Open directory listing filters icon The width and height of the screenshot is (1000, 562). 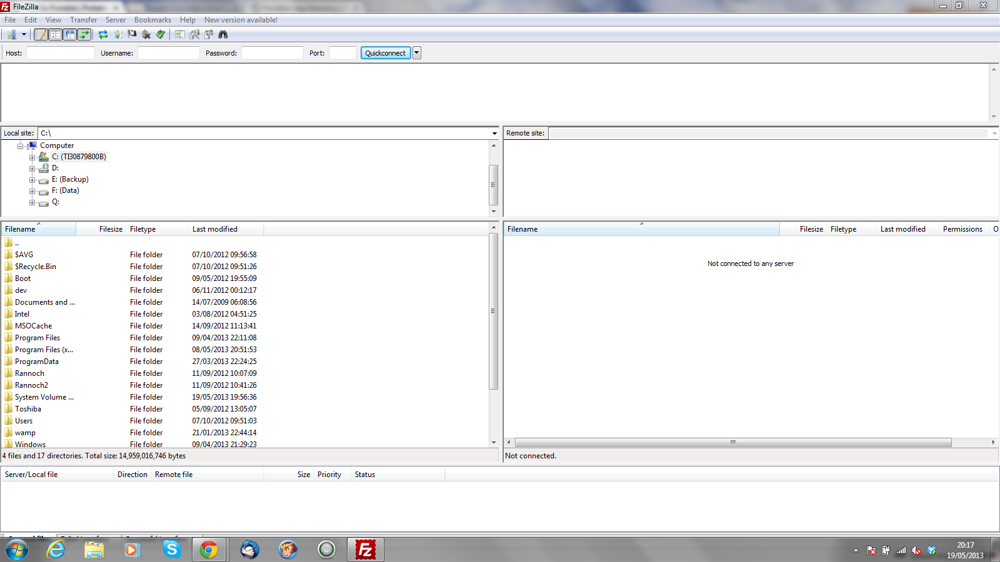[x=180, y=34]
